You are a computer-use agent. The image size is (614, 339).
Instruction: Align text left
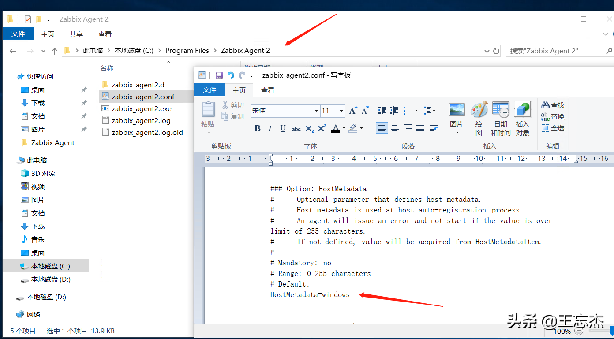pos(382,128)
